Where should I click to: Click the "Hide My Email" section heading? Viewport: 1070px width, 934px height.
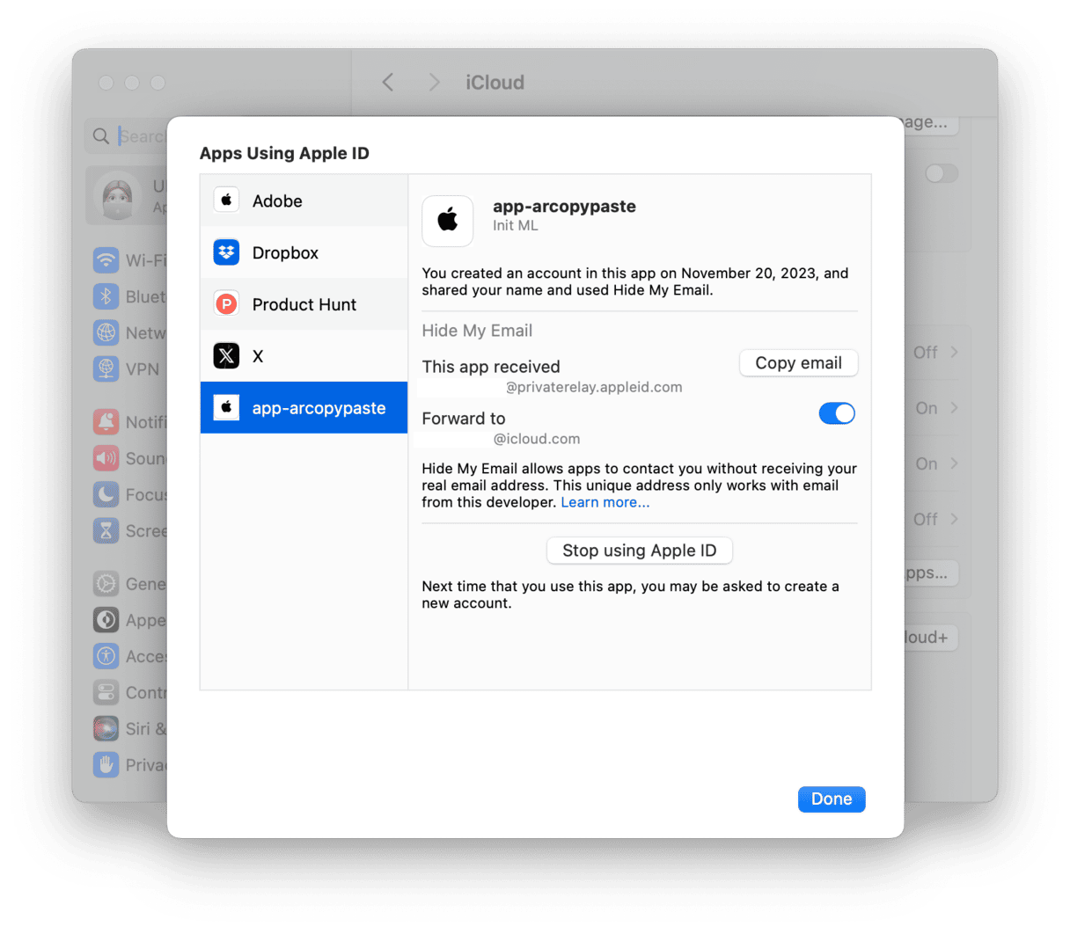(x=477, y=331)
